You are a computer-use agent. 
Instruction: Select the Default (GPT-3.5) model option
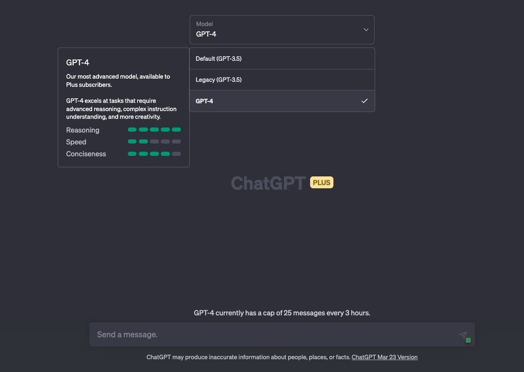(218, 58)
